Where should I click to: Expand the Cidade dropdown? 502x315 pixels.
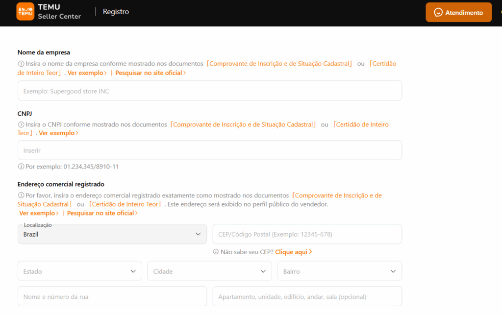tap(209, 271)
